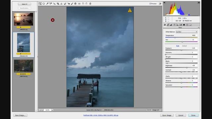The height and width of the screenshot is (119, 212).
Task: Click the Auto tone link
Action: pyautogui.click(x=178, y=46)
